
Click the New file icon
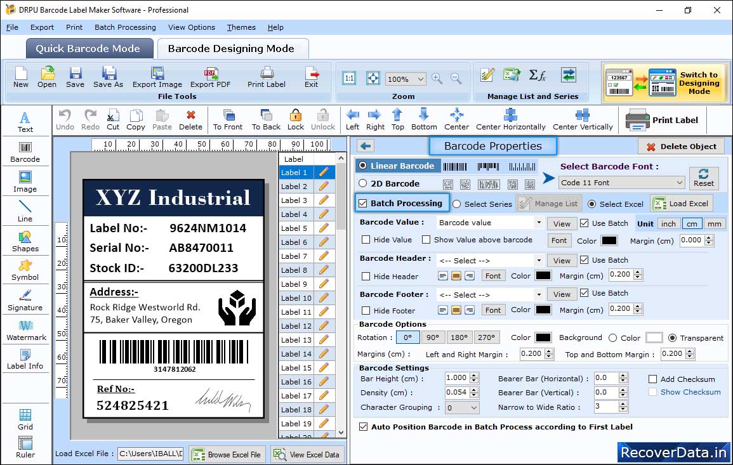tap(20, 77)
